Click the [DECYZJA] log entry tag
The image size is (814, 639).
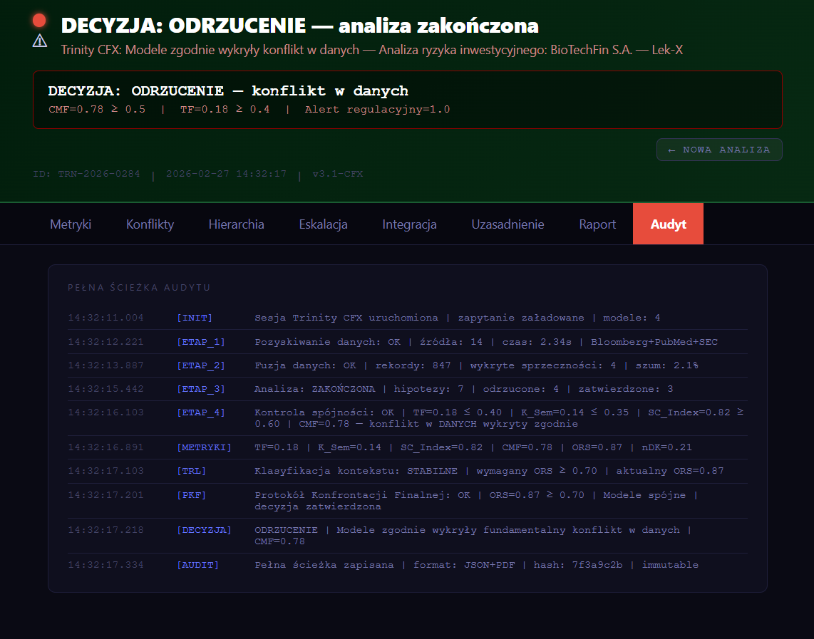204,530
